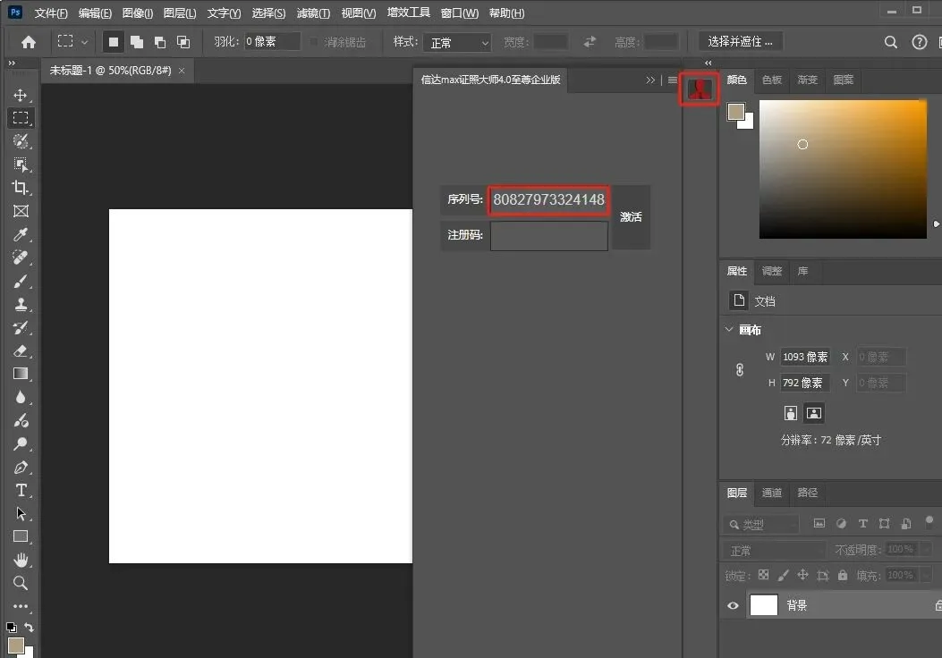
Task: Select the Horizontal Type tool
Action: click(x=21, y=490)
